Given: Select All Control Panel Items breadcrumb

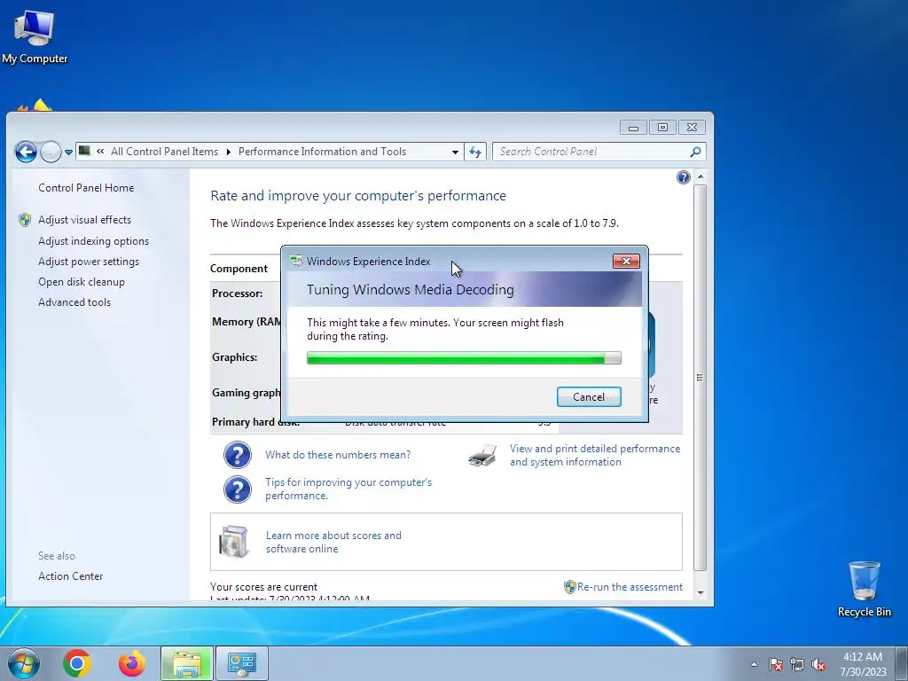Looking at the screenshot, I should point(164,152).
